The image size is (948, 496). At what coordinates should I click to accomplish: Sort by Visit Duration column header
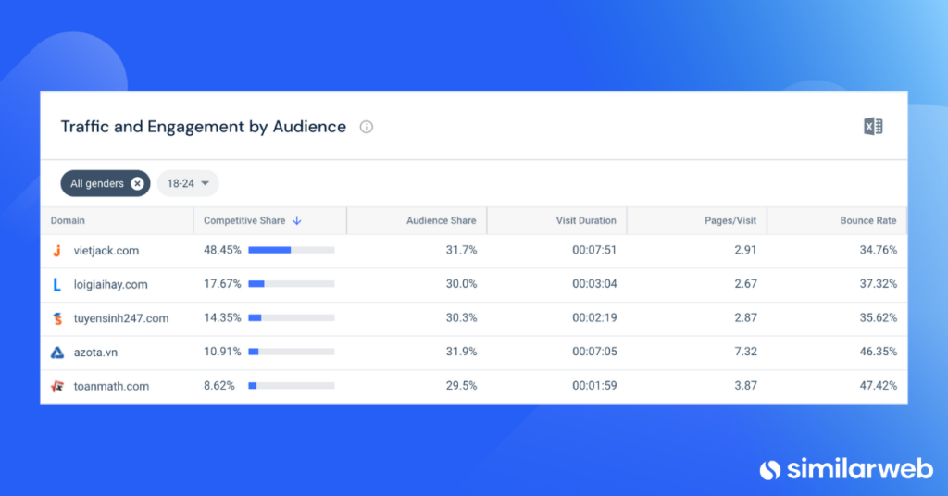click(586, 220)
